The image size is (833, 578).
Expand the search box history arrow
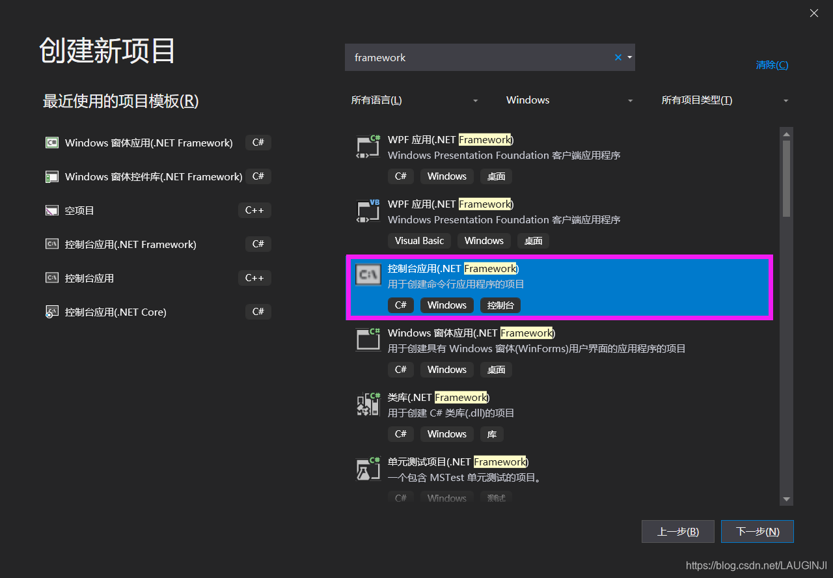tap(629, 57)
